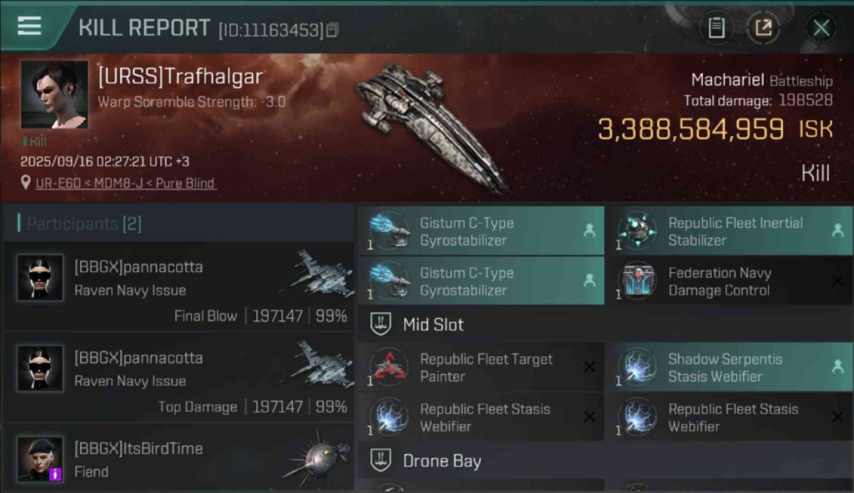Open the hamburger menu
854x493 pixels.
click(x=30, y=26)
